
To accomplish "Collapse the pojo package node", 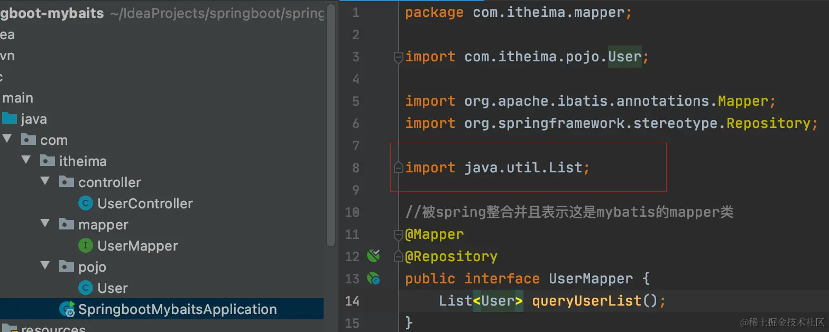I will [45, 266].
